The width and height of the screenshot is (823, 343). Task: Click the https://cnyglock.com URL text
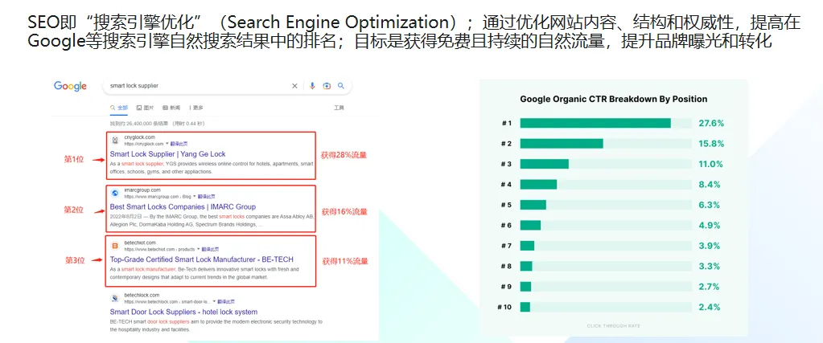point(144,143)
